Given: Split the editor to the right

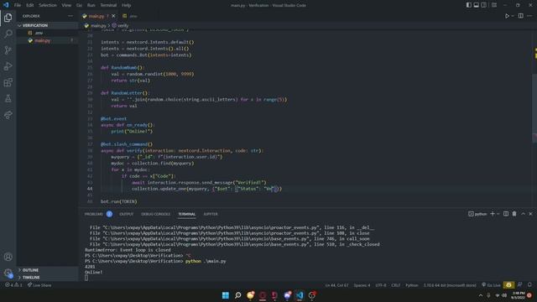Looking at the screenshot, I should click(520, 16).
